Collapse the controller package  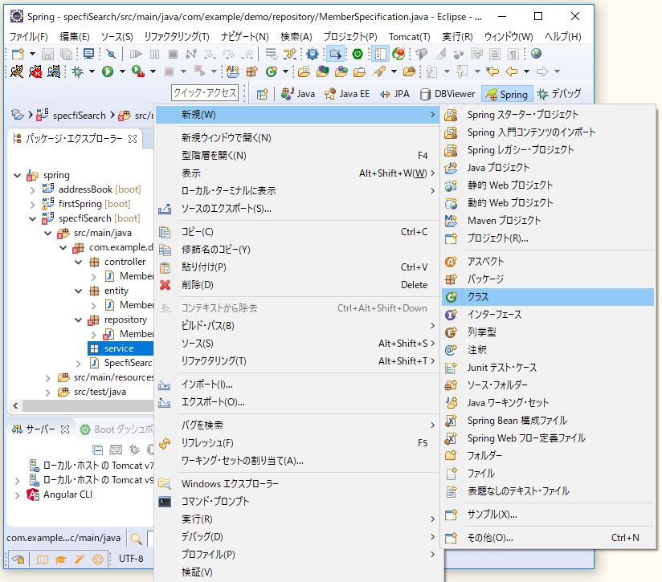pyautogui.click(x=79, y=263)
